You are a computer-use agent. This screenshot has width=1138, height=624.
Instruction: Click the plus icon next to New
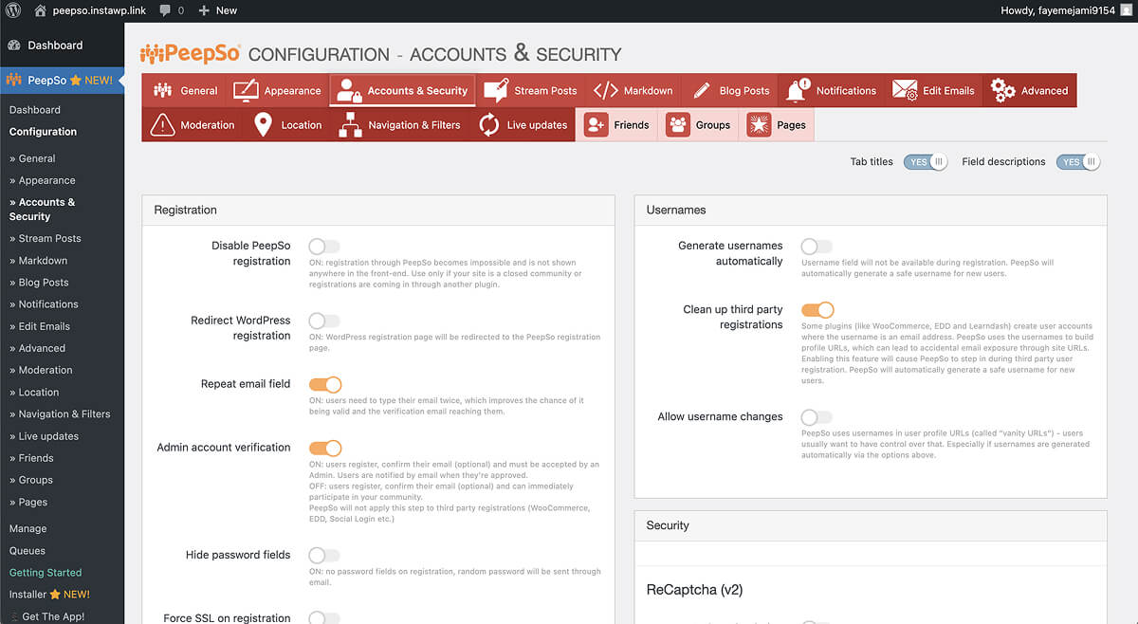pos(204,10)
